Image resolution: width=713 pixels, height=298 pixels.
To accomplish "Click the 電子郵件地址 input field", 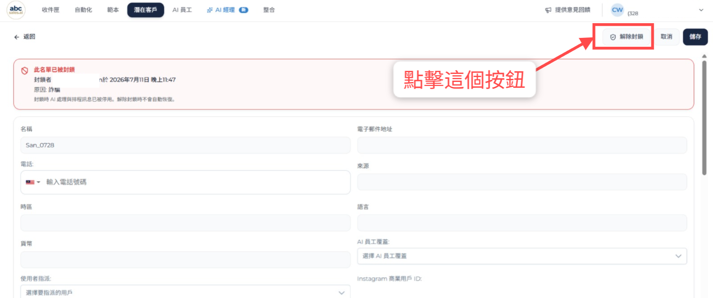I will [522, 145].
